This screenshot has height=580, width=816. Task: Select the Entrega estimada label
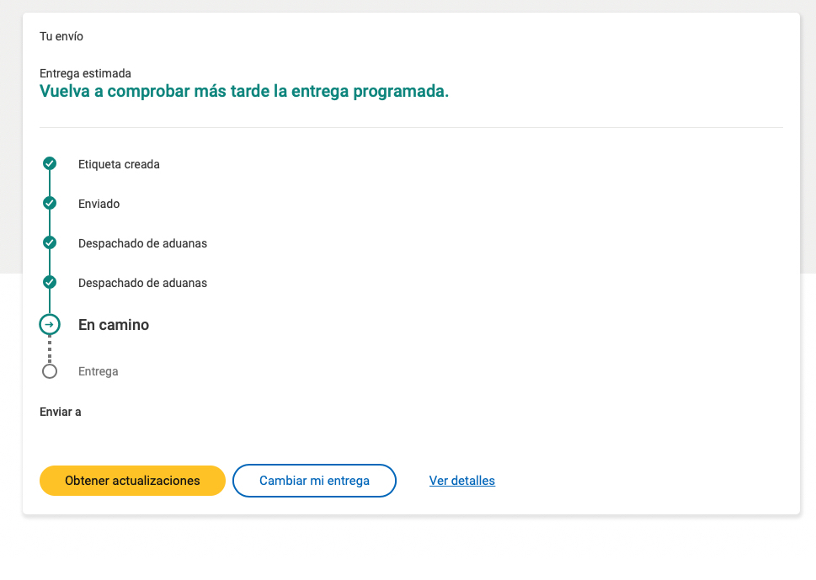[x=85, y=73]
